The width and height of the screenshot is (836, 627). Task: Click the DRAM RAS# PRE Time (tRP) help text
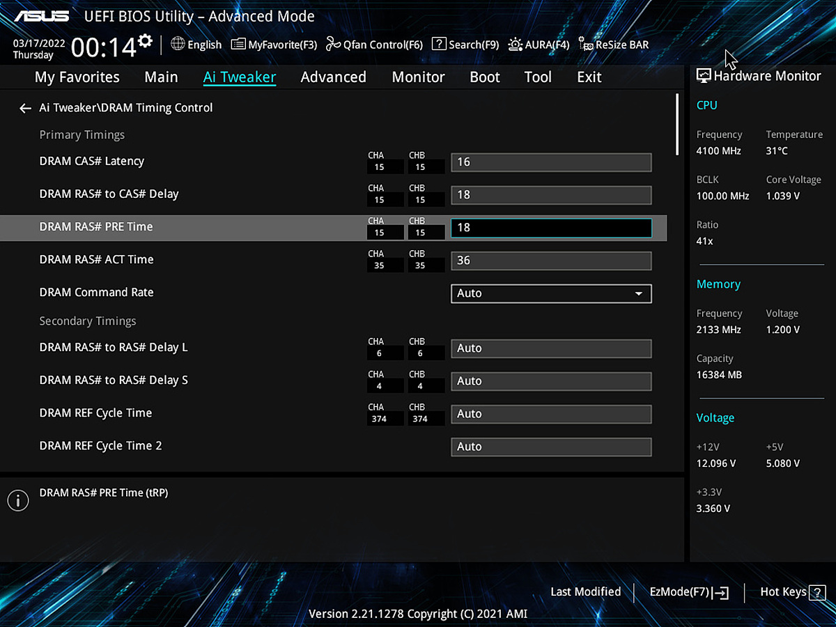pyautogui.click(x=104, y=493)
